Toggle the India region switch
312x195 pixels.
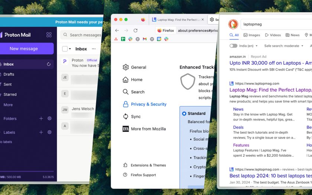pos(233,46)
